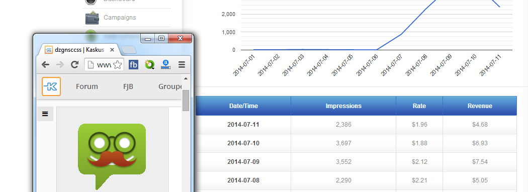The image size is (528, 192).
Task: Click the $2.21 rate cell
Action: click(x=419, y=180)
